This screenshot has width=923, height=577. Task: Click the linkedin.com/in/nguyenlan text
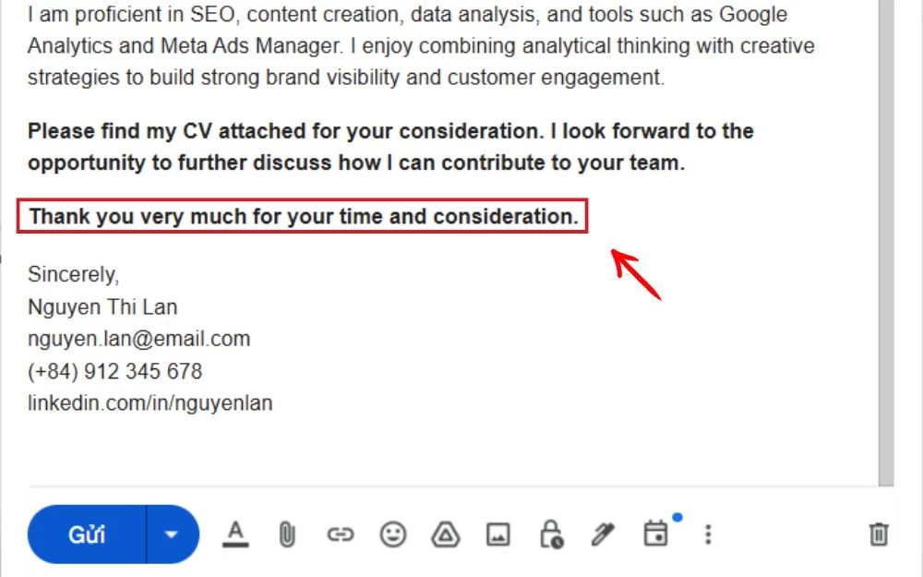150,403
